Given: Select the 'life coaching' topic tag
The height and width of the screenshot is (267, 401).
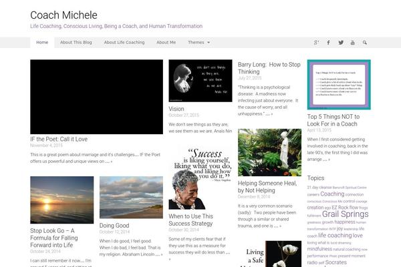Looking at the screenshot, I should [335, 236].
